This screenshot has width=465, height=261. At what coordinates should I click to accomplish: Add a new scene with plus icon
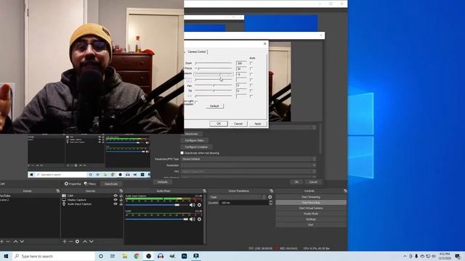point(1,241)
